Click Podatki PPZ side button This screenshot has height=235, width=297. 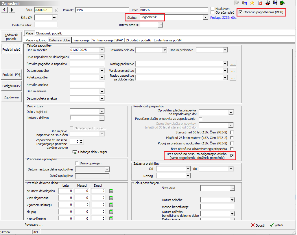(x=11, y=75)
